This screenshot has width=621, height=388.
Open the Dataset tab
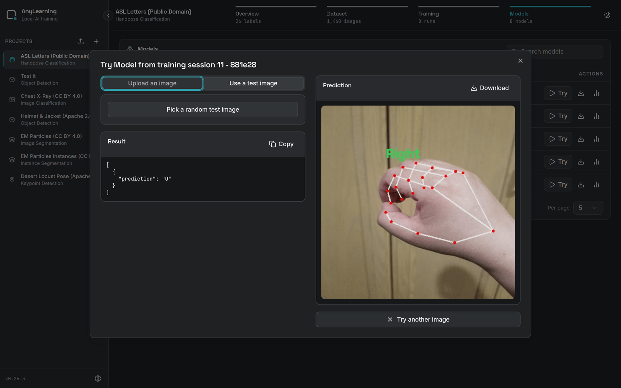click(x=367, y=16)
